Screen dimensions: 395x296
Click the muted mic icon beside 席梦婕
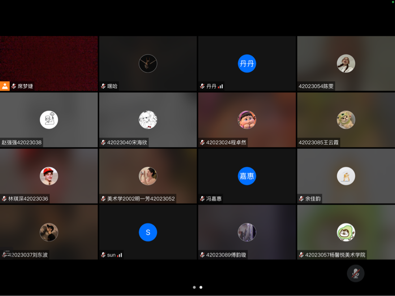coord(14,86)
